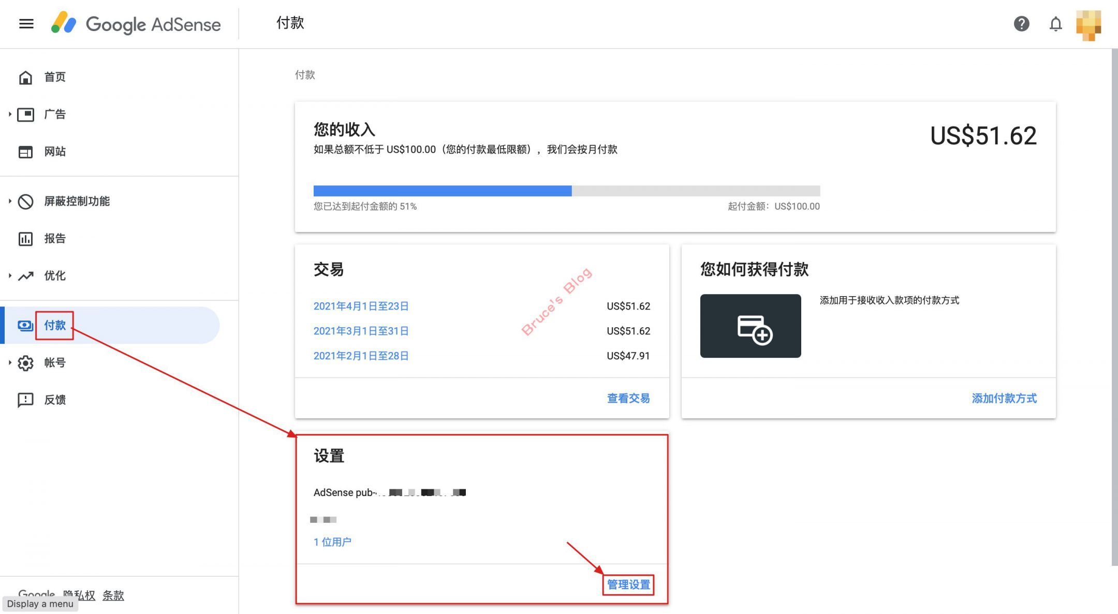Click the 条款 footer link
This screenshot has height=614, width=1118.
tap(113, 595)
